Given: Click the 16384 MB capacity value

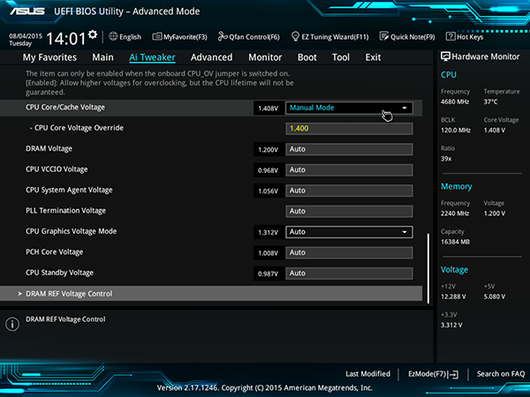Looking at the screenshot, I should pos(455,242).
